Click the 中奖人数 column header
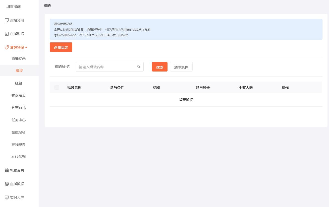The image size is (329, 207). coord(246,88)
